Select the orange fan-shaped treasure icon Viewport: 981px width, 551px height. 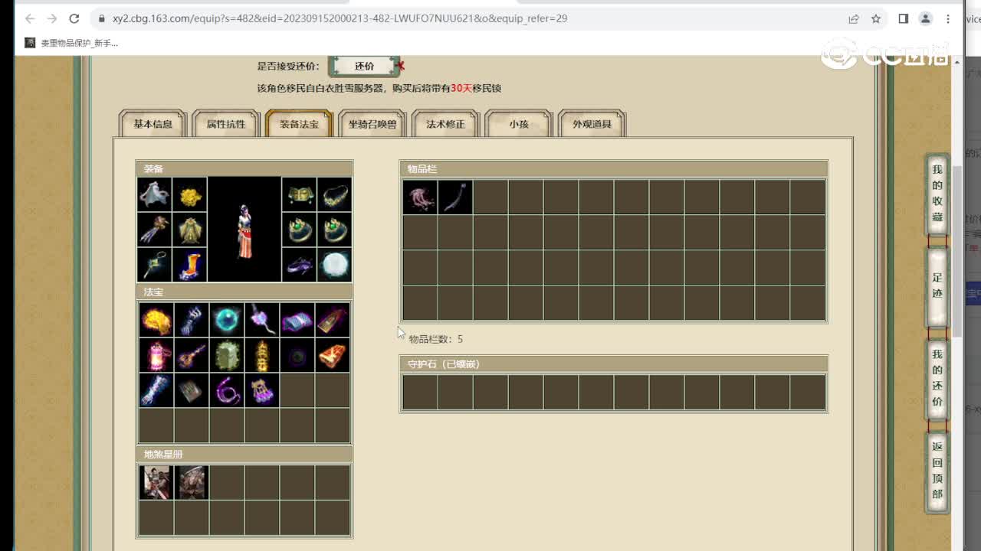[x=333, y=355]
